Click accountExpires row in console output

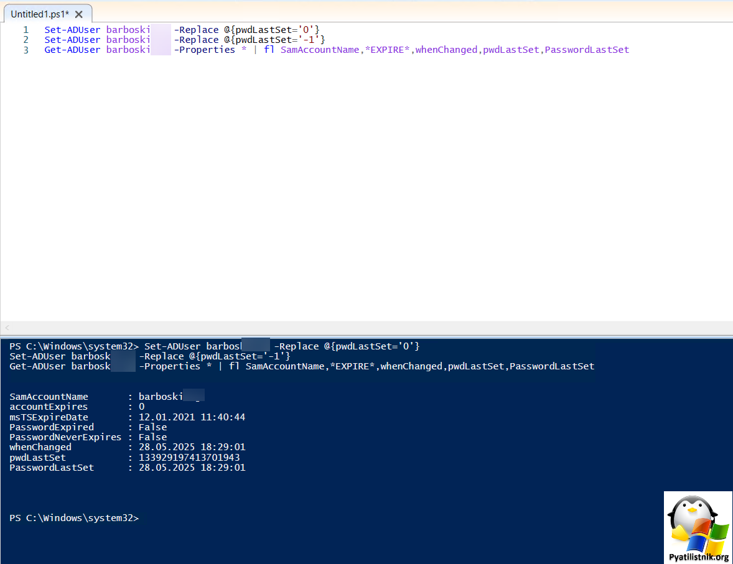click(77, 407)
